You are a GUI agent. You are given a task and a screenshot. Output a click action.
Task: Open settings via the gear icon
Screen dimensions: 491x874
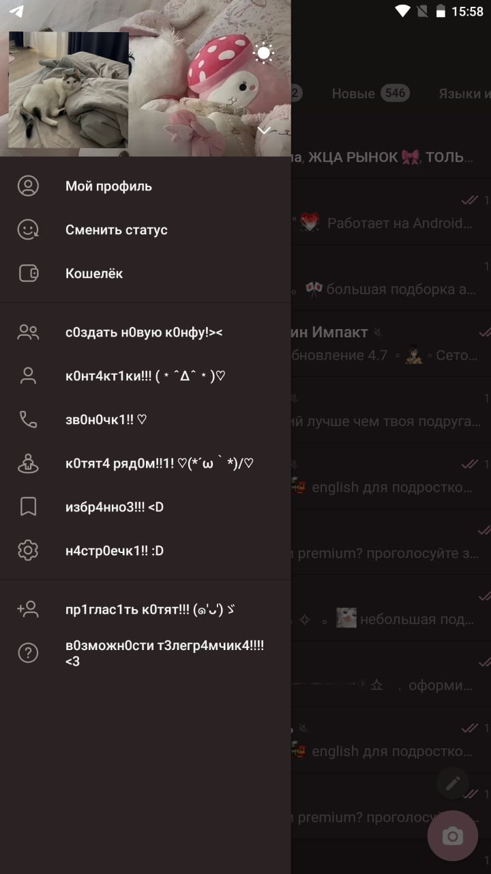(28, 550)
